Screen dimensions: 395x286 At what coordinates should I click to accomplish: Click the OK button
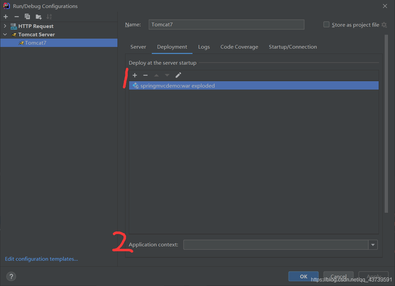[x=303, y=276]
